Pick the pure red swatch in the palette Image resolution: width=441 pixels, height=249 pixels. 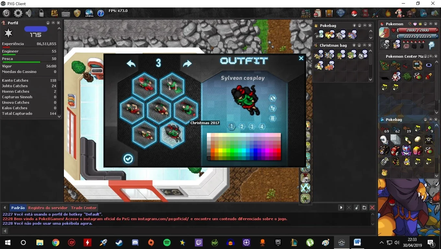pos(279,150)
